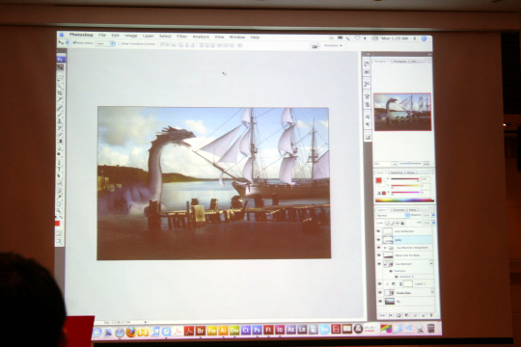
Task: Open Adobe Bridge from the dock
Action: click(x=201, y=331)
